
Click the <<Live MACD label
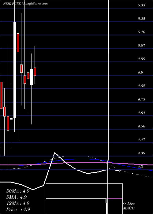tap(129, 206)
